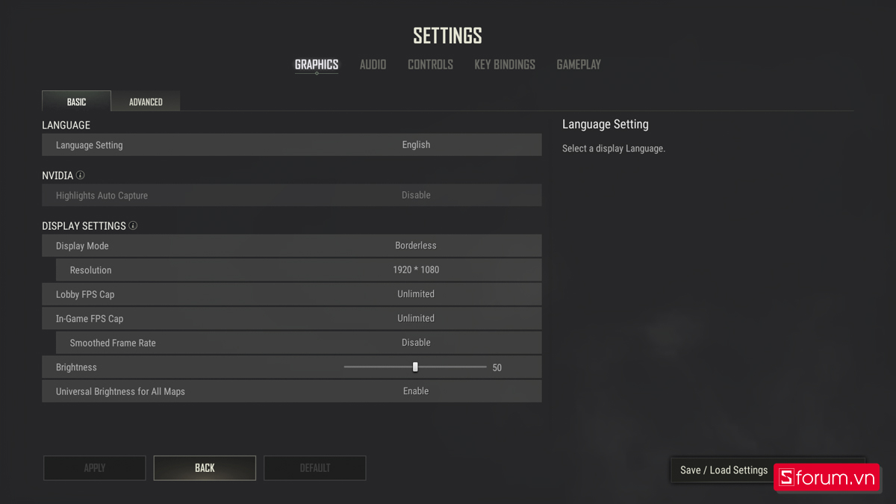This screenshot has width=896, height=504.
Task: Click the Brightness slider handle
Action: pos(415,367)
